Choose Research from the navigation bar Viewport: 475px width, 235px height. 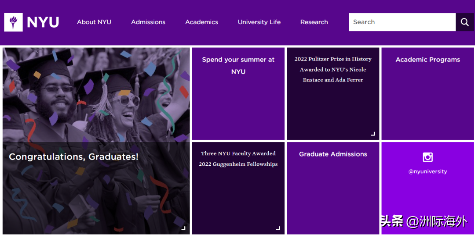(314, 22)
